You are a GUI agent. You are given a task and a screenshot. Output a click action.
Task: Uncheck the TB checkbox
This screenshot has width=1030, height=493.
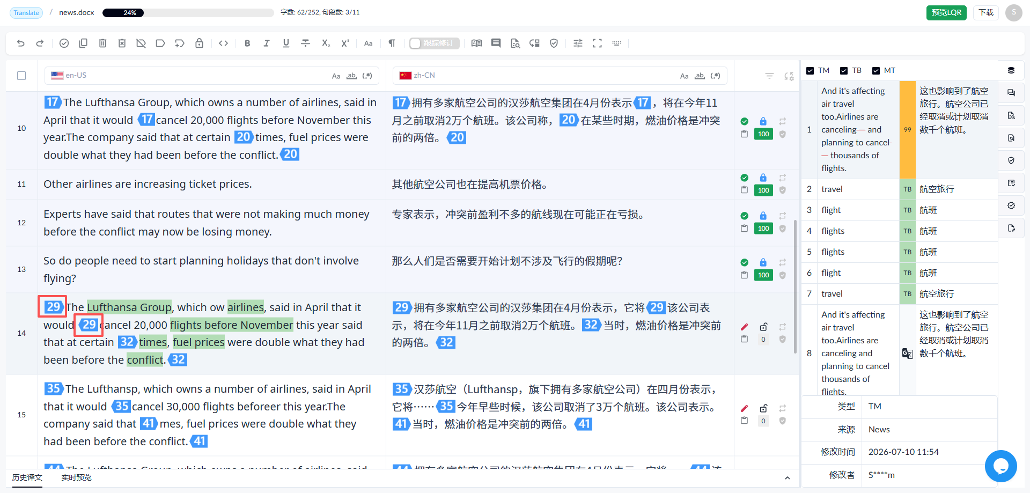point(844,71)
